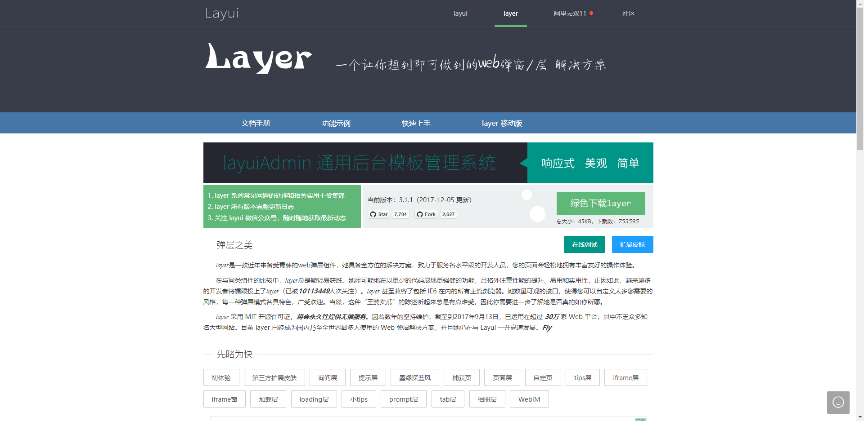The height and width of the screenshot is (421, 864).
Task: Click the 弹层之美 section heading
Action: tap(234, 245)
